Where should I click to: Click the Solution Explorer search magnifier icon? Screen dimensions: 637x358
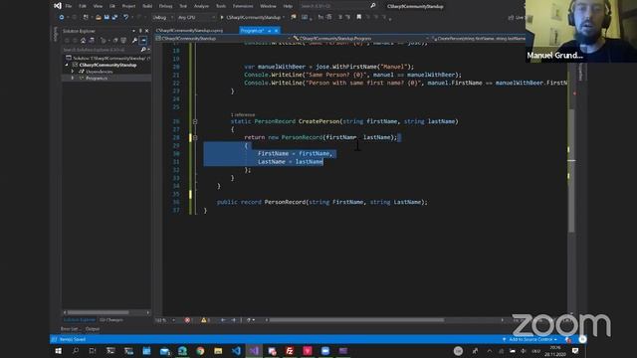click(143, 50)
